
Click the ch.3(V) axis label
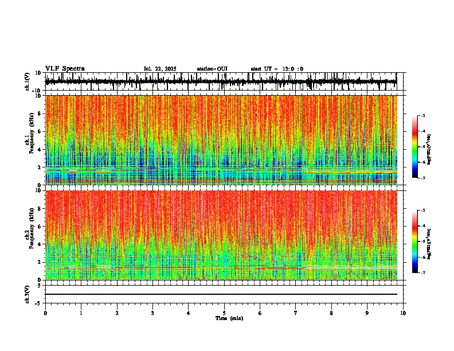tap(27, 294)
